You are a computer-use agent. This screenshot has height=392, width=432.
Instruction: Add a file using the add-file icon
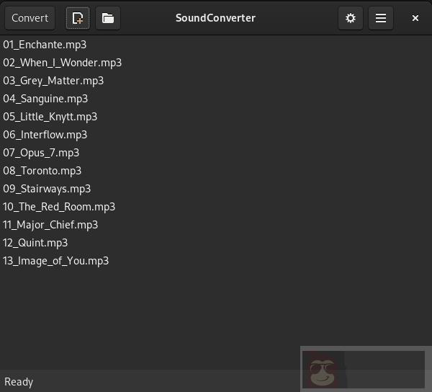click(78, 18)
